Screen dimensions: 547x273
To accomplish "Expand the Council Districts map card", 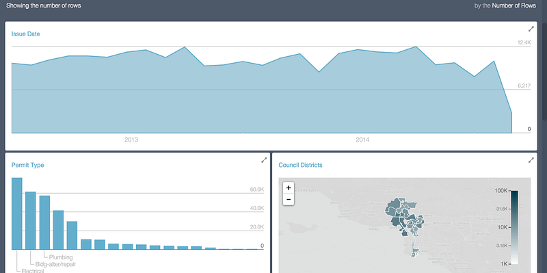I will [x=531, y=160].
